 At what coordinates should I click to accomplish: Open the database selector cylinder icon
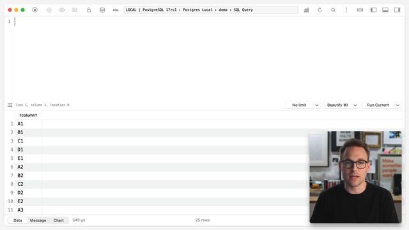[x=102, y=10]
